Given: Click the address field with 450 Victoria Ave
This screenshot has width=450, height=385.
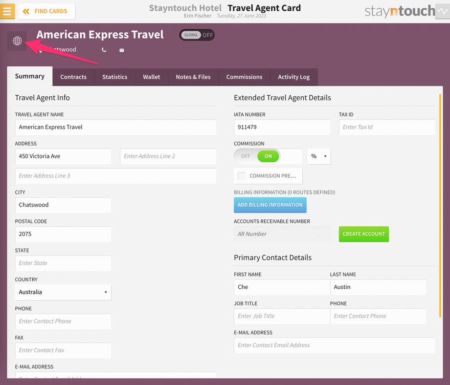Looking at the screenshot, I should 63,156.
